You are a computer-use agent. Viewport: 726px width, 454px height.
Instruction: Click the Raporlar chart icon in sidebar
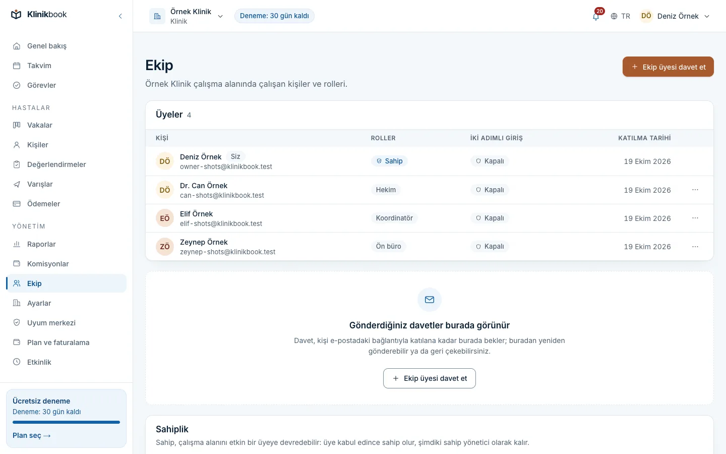click(17, 244)
